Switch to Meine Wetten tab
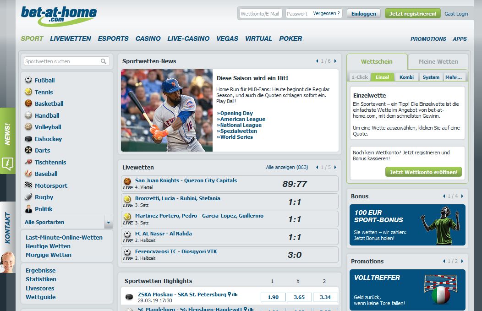This screenshot has height=311, width=482. point(438,62)
